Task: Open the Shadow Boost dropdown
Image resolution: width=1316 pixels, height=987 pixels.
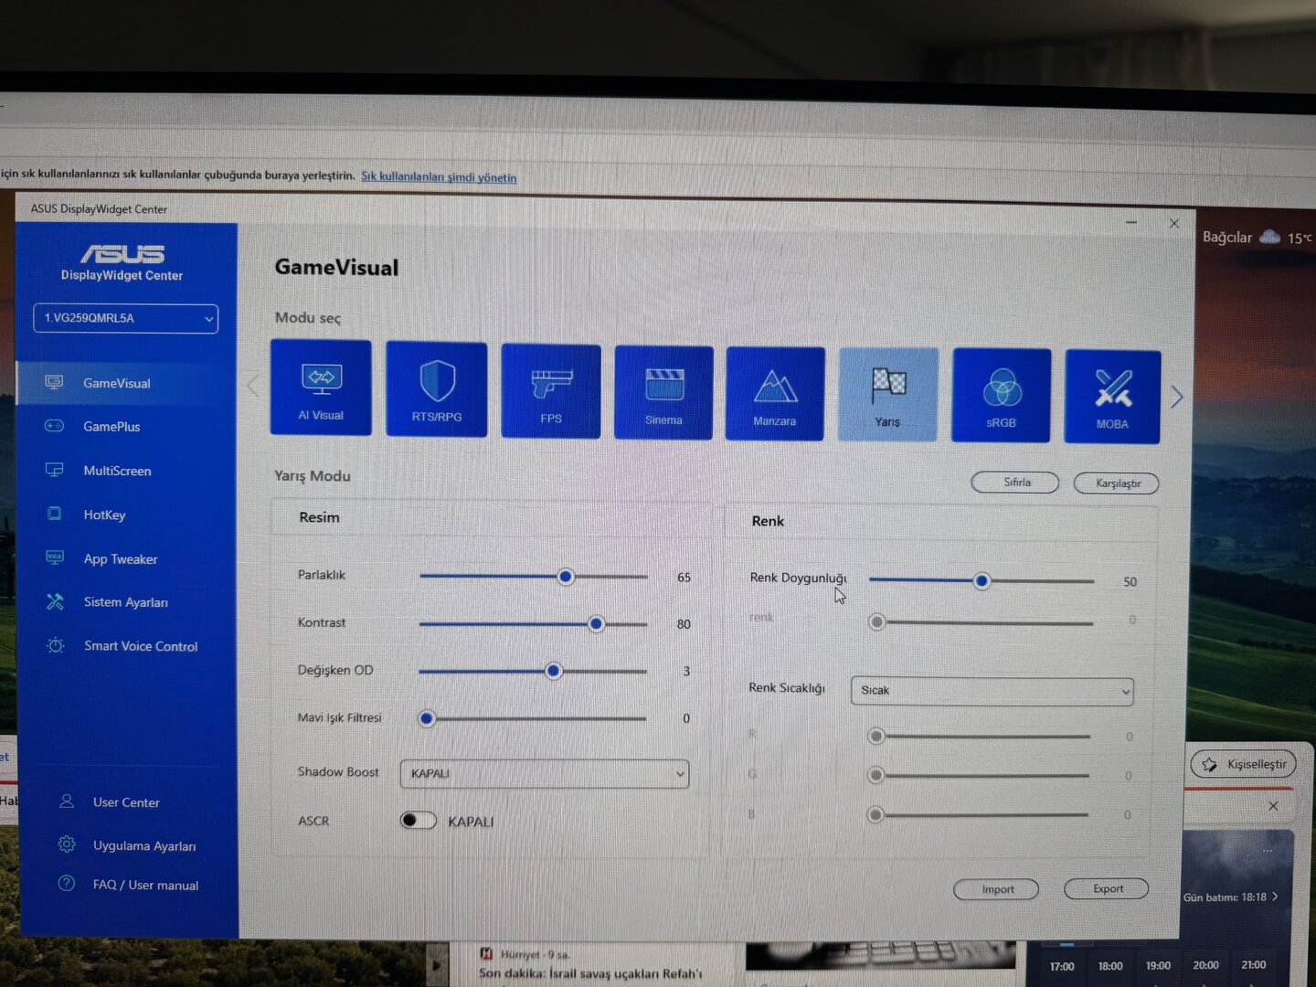Action: [545, 773]
